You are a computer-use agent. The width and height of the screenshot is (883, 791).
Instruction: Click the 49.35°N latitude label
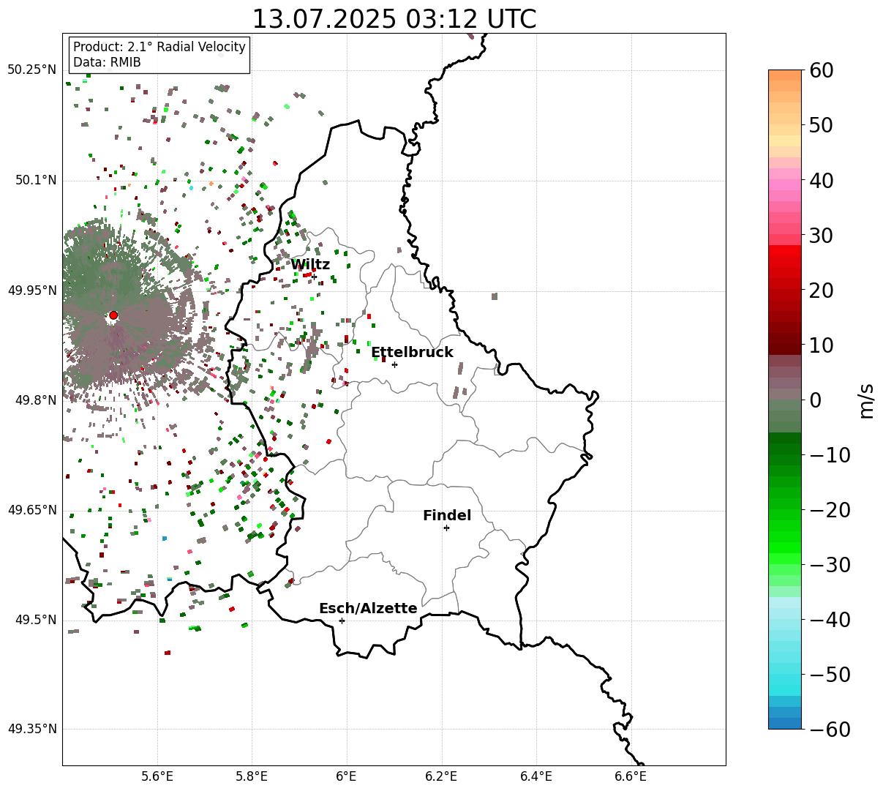[31, 729]
